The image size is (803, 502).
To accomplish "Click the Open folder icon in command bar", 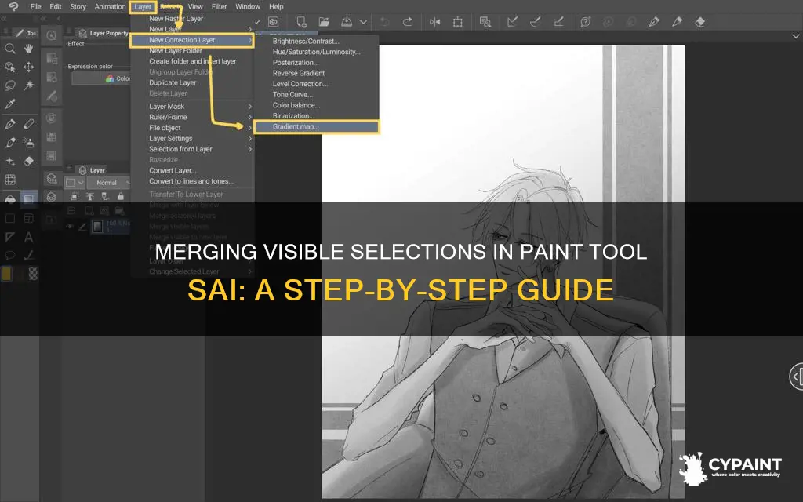I will pyautogui.click(x=324, y=22).
